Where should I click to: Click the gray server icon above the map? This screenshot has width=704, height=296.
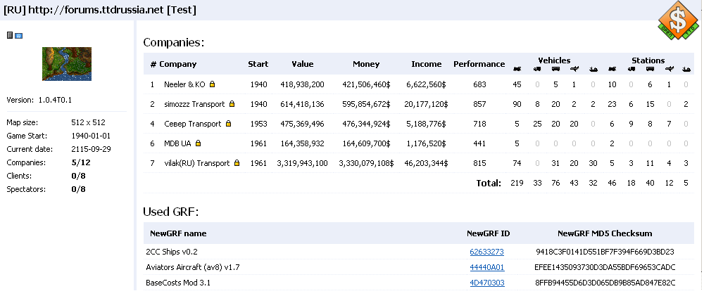(x=10, y=35)
